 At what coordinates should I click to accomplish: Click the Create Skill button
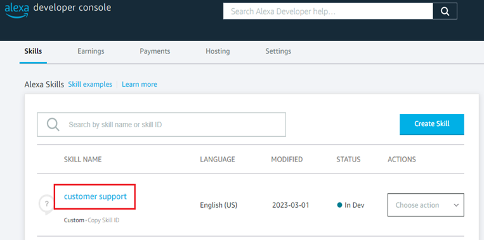tap(432, 125)
